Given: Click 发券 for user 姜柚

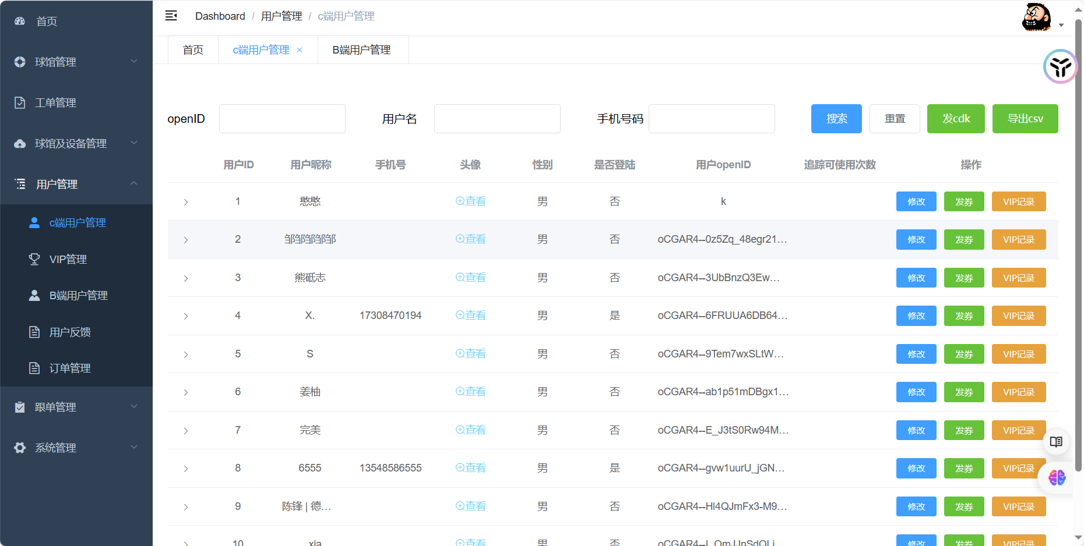Looking at the screenshot, I should tap(964, 392).
